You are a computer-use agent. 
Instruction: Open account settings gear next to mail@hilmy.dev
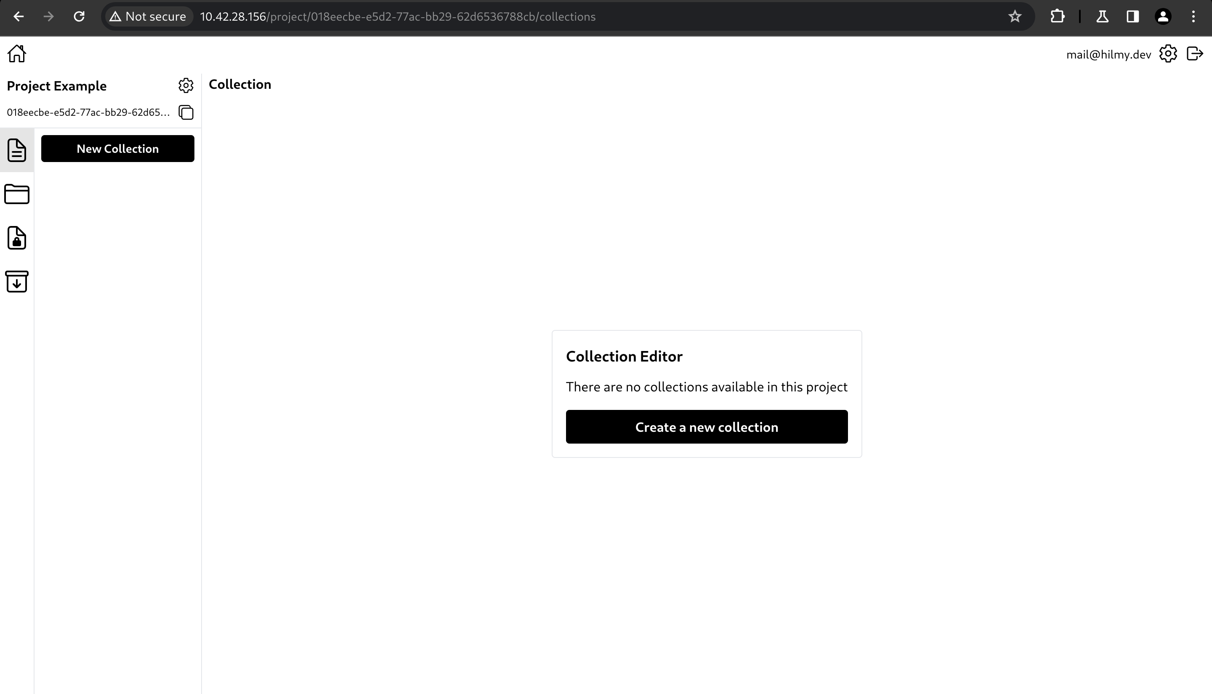tap(1168, 54)
